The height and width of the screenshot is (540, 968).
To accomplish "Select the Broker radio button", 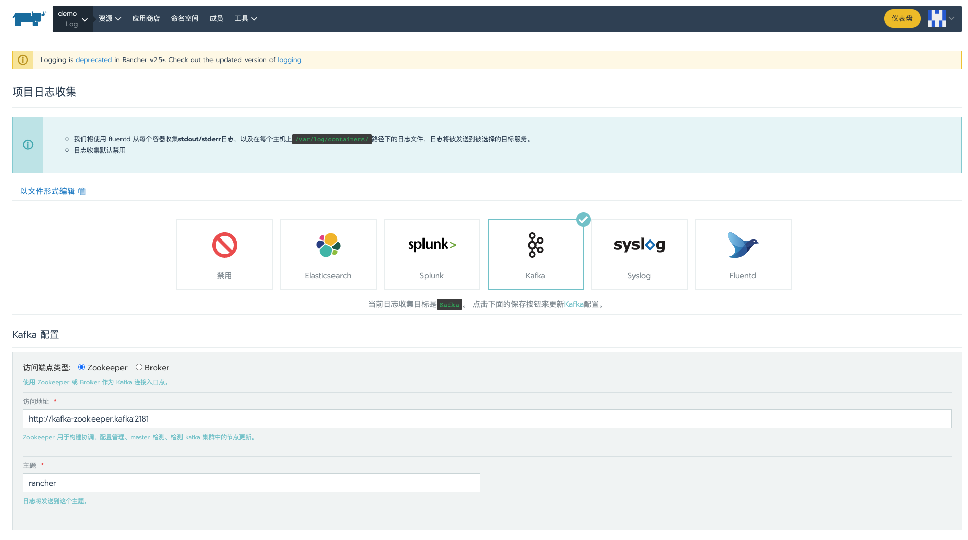I will [139, 367].
